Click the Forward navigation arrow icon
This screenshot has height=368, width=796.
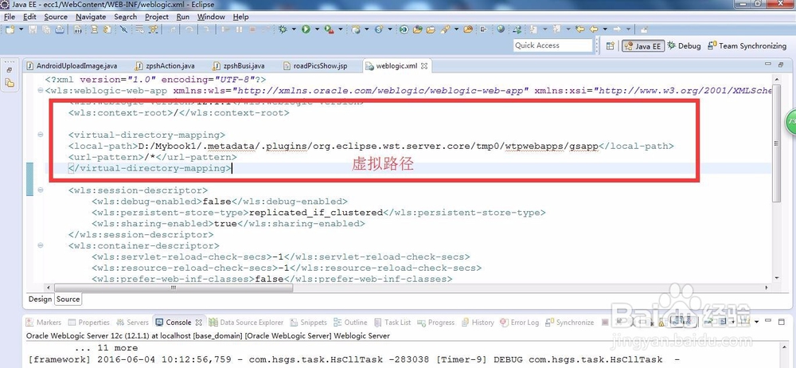tap(617, 29)
